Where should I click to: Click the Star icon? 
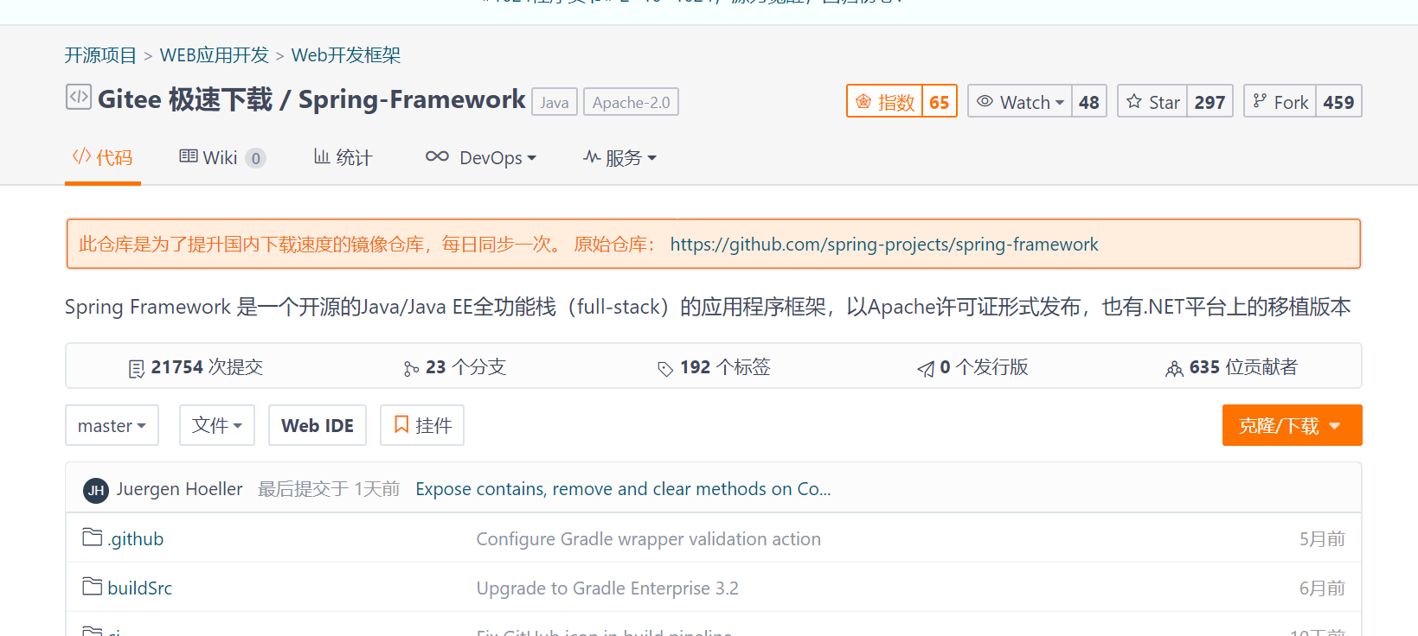pos(1134,101)
